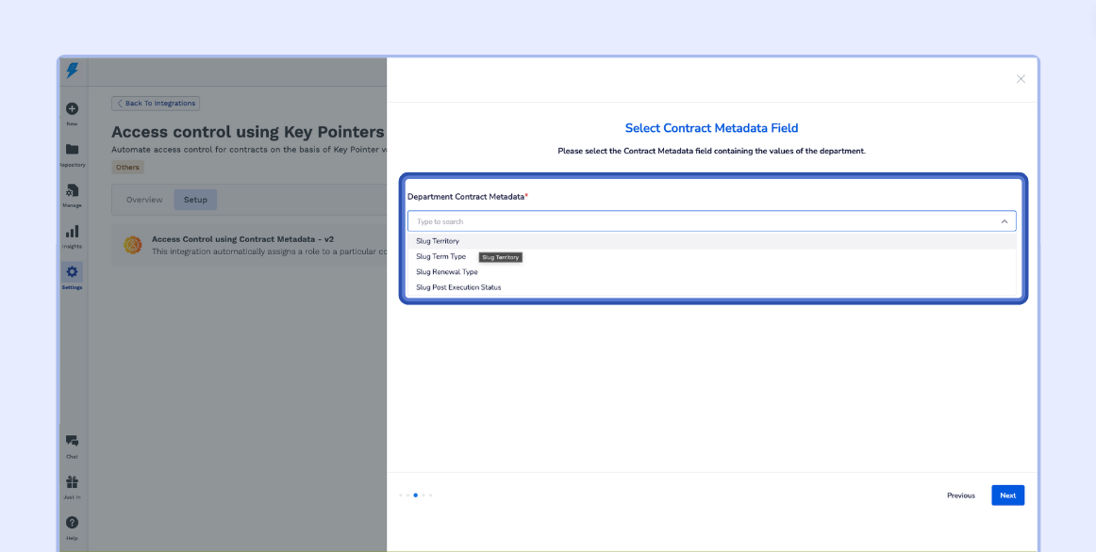This screenshot has height=552, width=1096.
Task: Open the Repository folder icon
Action: coord(72,150)
